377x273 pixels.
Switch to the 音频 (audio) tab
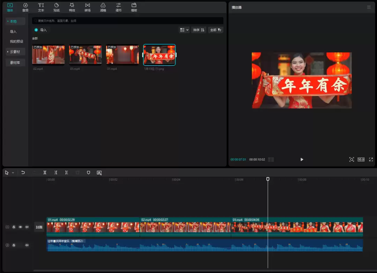coord(25,7)
